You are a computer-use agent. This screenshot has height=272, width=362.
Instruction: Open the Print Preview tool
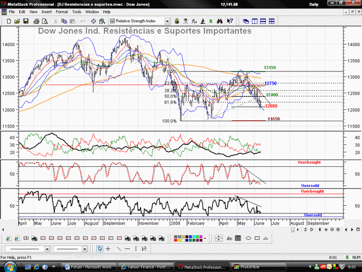(x=45, y=21)
